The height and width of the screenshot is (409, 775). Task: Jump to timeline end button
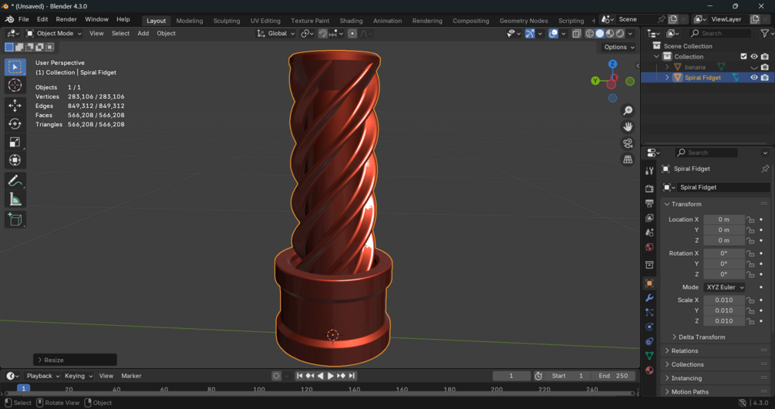(x=352, y=376)
